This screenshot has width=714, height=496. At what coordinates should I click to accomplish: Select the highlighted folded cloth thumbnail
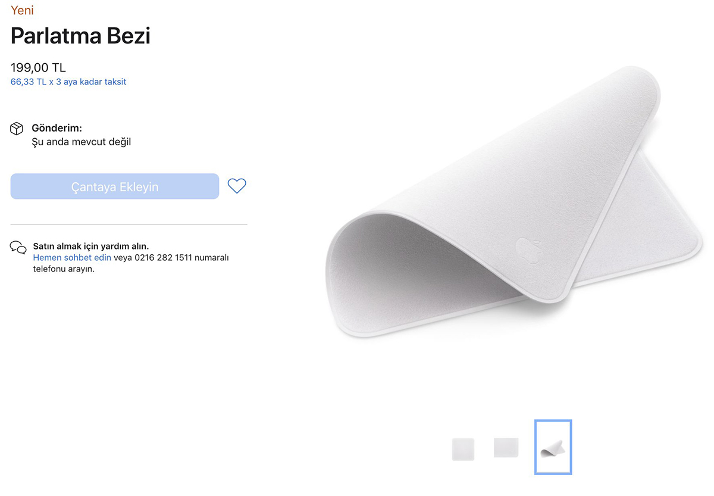553,447
